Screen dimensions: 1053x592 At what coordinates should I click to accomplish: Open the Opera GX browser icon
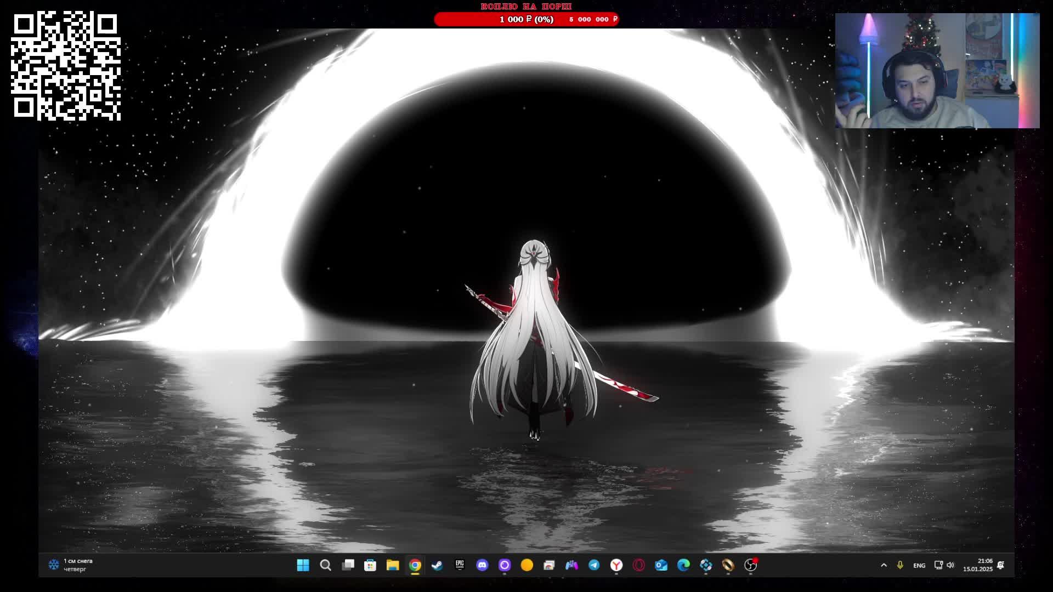pyautogui.click(x=639, y=565)
